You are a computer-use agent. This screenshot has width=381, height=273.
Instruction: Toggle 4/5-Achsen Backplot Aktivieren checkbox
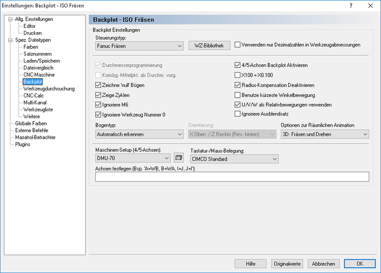coord(238,65)
